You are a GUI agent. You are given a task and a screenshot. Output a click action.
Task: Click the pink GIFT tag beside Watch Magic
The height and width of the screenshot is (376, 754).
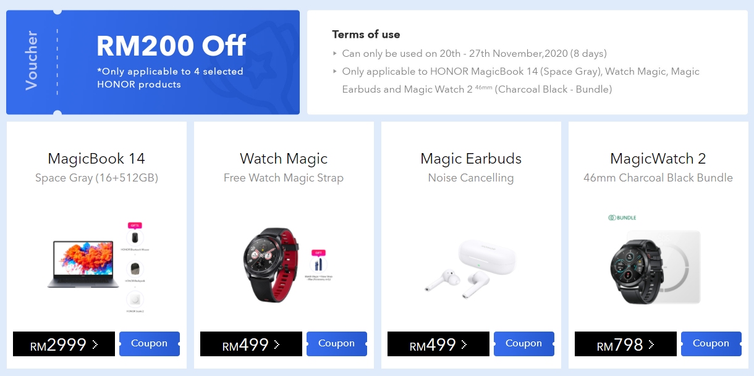tap(320, 253)
